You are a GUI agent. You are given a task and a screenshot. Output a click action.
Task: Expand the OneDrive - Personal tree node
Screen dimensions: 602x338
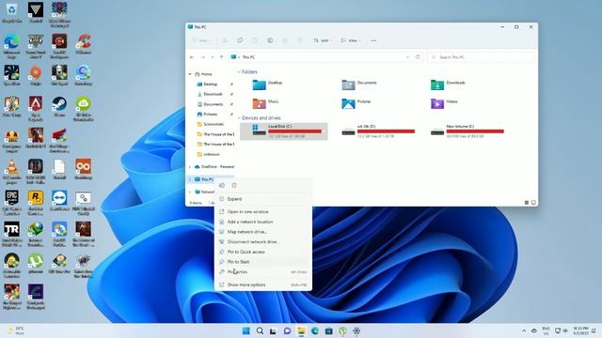point(190,167)
